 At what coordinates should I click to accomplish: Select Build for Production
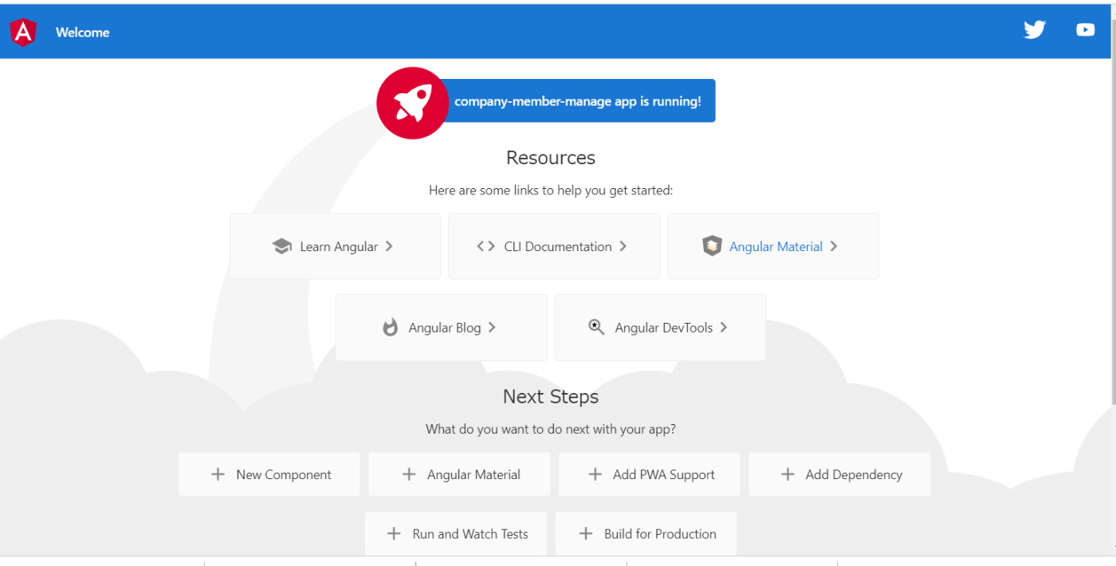[646, 533]
